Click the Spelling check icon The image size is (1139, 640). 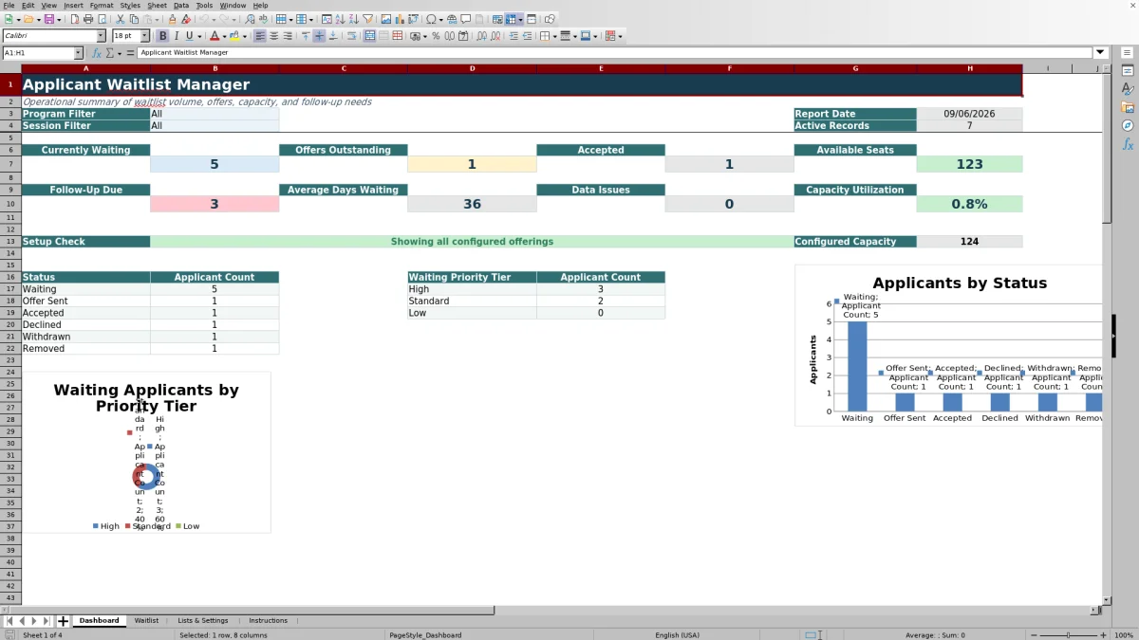(x=263, y=19)
